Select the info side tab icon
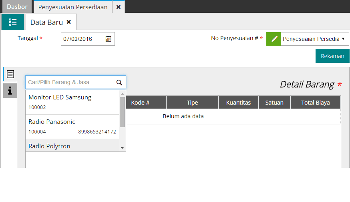Screen dimensions: 350x202 pyautogui.click(x=10, y=91)
